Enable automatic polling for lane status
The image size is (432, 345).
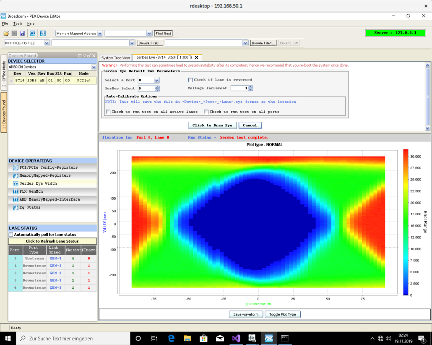coord(11,235)
